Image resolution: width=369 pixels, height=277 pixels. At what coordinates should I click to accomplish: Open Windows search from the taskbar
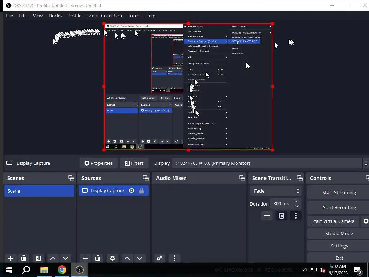[26, 270]
